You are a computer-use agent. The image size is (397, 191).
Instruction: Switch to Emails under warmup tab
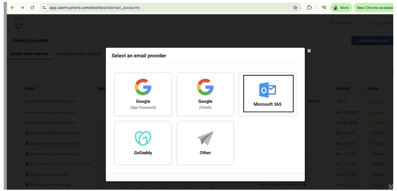click(x=30, y=54)
